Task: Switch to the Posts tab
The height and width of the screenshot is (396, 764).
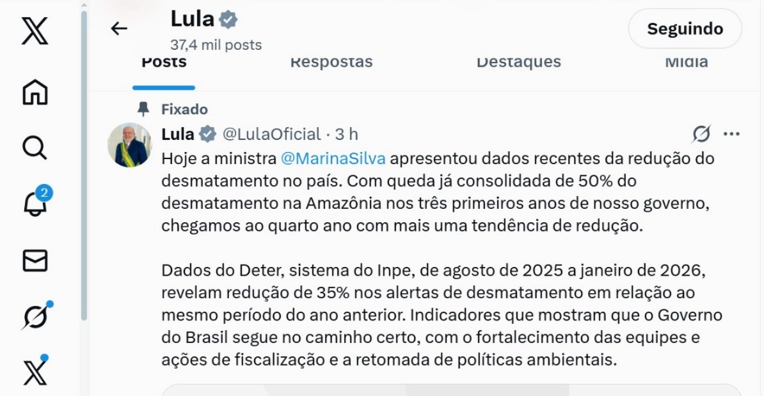Action: point(164,63)
